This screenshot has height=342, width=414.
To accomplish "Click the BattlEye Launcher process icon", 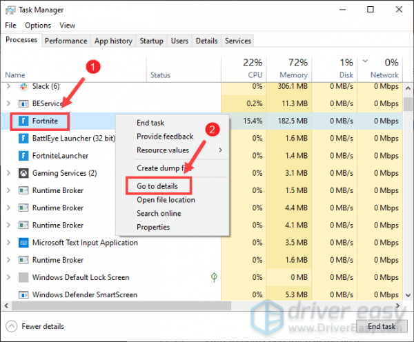I will [22, 139].
